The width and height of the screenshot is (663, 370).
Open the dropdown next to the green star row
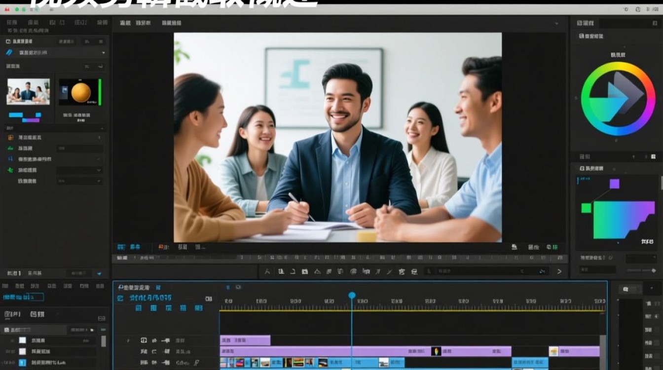(x=99, y=170)
